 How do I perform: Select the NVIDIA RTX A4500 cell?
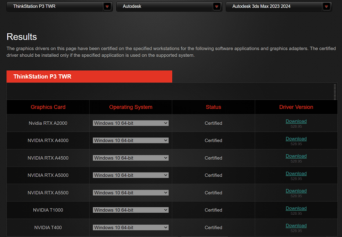48,158
